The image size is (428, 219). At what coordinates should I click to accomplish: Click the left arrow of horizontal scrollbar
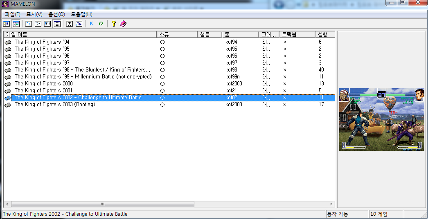7,204
